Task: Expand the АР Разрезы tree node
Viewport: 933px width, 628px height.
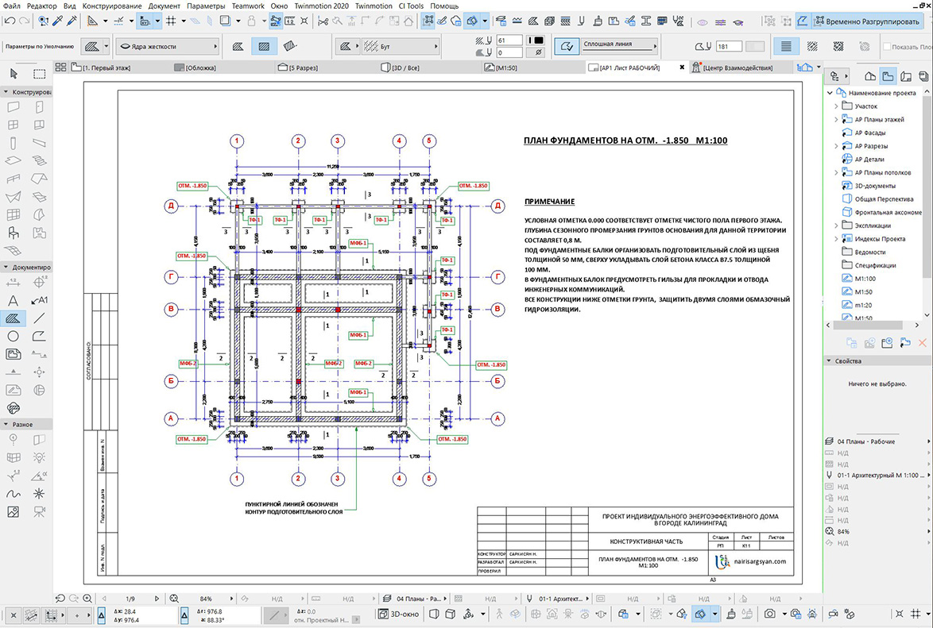Action: [x=836, y=146]
